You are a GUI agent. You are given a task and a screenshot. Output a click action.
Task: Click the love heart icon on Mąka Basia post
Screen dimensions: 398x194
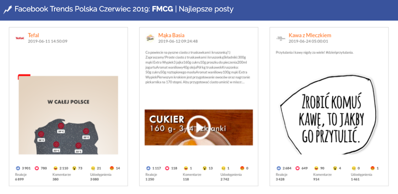(x=167, y=168)
